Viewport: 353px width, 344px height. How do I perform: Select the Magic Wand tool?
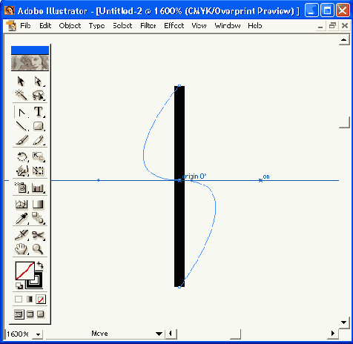[22, 95]
